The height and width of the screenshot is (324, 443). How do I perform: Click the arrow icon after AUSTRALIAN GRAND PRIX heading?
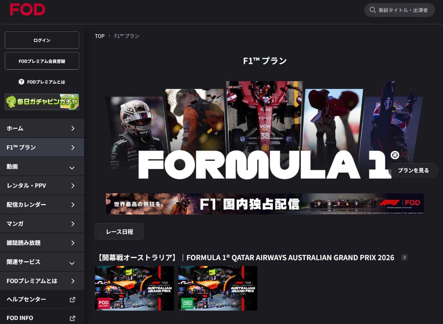click(x=405, y=258)
